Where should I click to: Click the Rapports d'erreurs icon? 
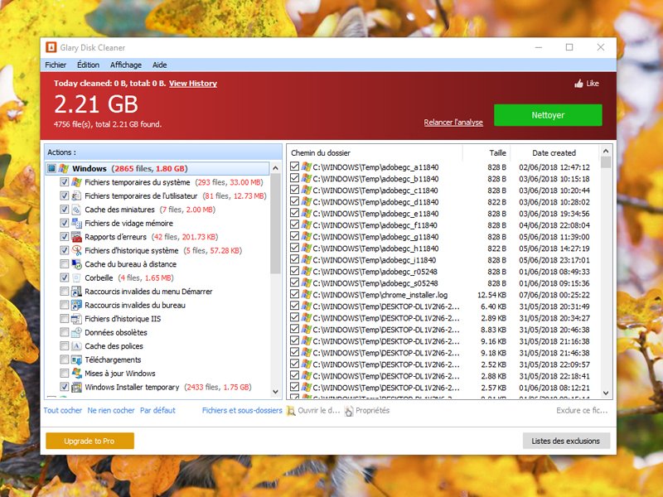pos(76,237)
